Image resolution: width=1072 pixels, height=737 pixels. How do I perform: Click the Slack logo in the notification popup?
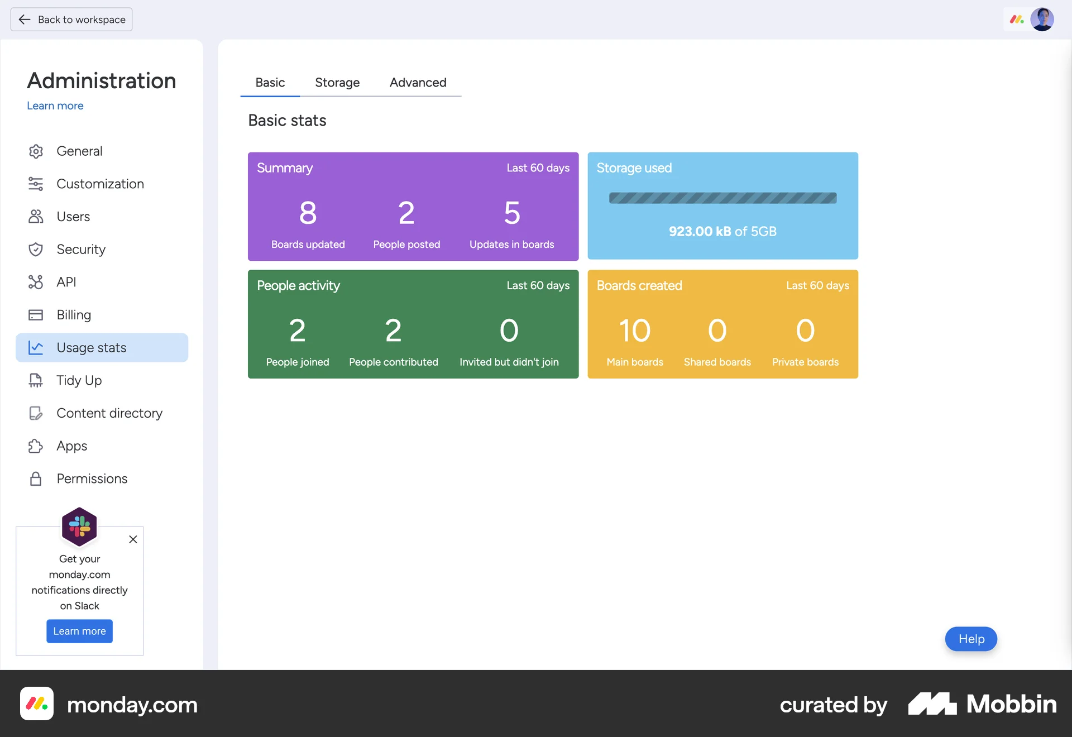79,526
